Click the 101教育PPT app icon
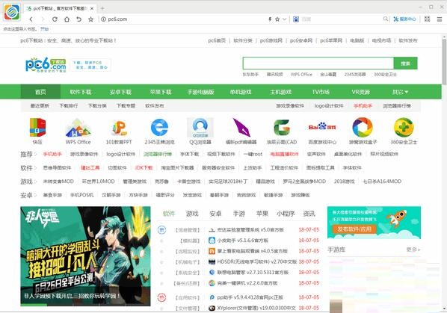Image resolution: width=447 pixels, height=313 pixels. 119,128
